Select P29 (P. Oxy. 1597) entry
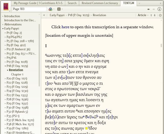 click(17, 103)
